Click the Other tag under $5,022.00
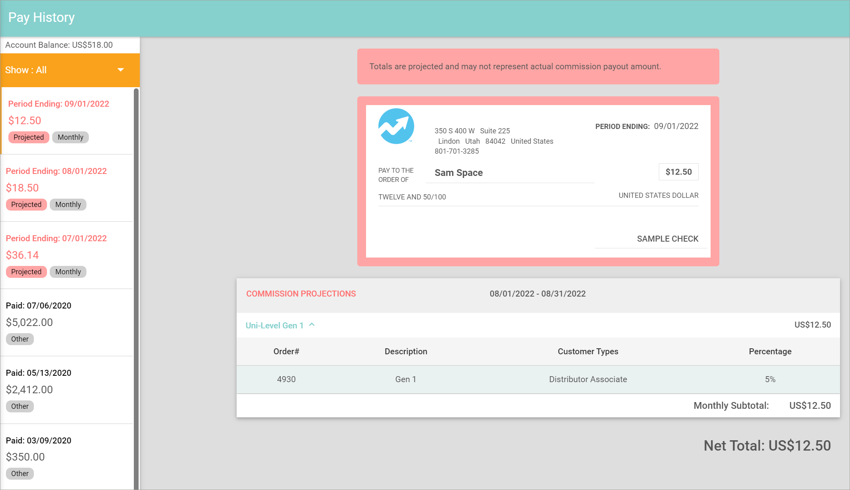 (x=20, y=339)
